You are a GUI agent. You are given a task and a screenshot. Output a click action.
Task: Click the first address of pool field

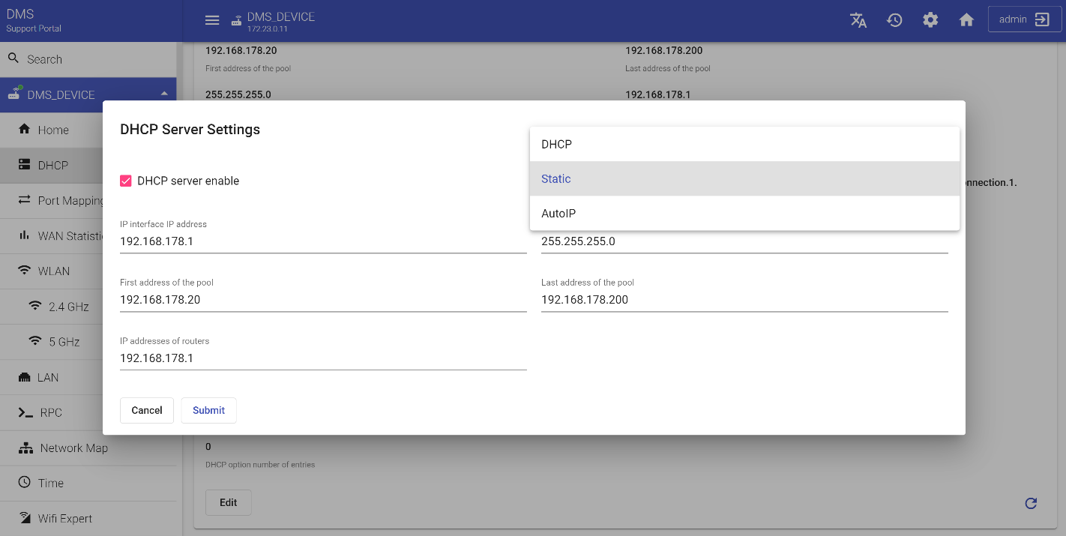coord(322,300)
